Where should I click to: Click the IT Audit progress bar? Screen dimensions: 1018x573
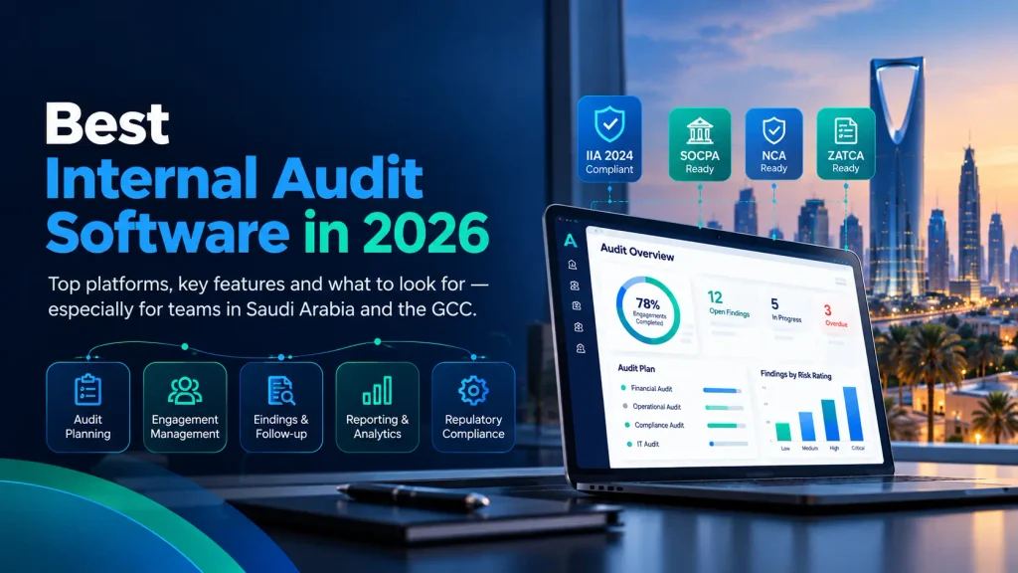(x=729, y=444)
